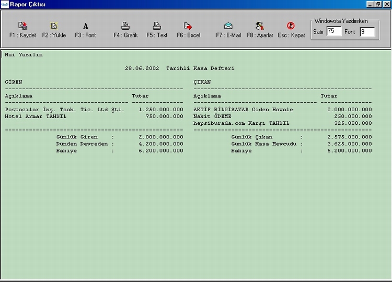Click the Rapor Çıktısı title bar icon
Image resolution: width=392 pixels, height=282 pixels.
(x=5, y=4)
